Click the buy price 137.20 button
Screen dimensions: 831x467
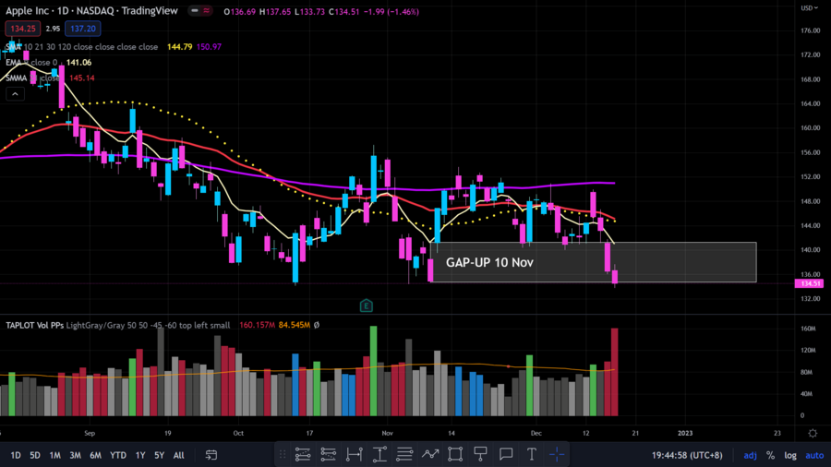(x=83, y=29)
